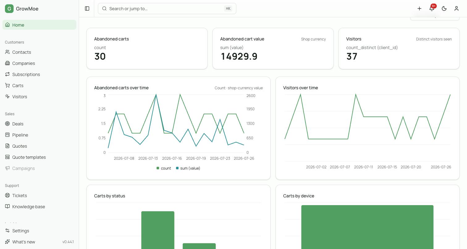Toggle the sum (value) legend series
467x249 pixels.
(188, 168)
